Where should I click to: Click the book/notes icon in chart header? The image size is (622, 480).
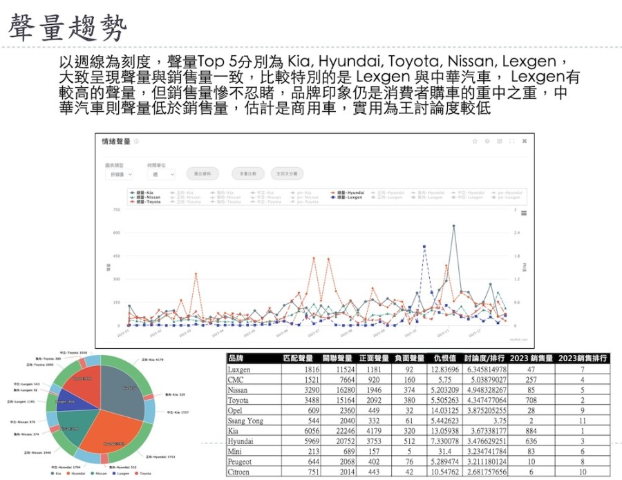coord(500,141)
